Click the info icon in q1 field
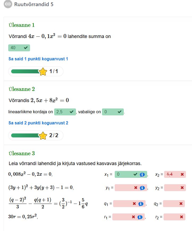192x231 pixels. click(141, 204)
